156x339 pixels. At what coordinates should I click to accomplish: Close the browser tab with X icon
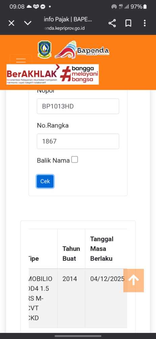coord(11,23)
